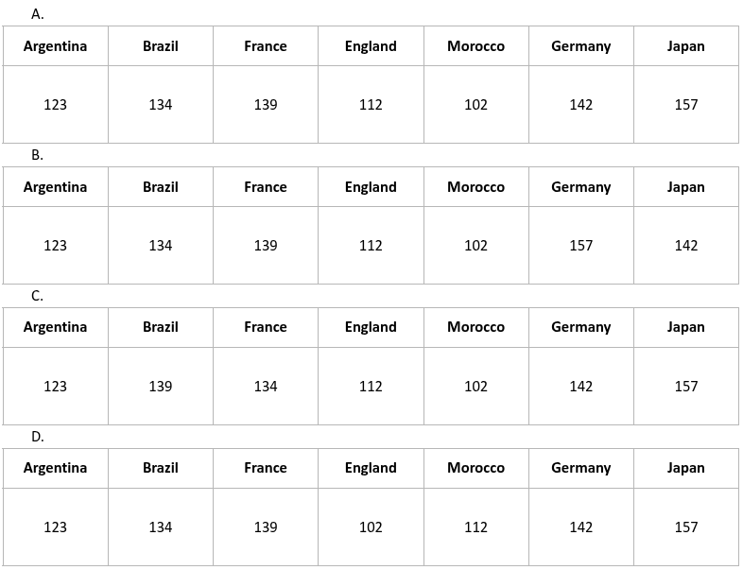Select the Brazil header in table D
The image size is (743, 570).
[161, 468]
